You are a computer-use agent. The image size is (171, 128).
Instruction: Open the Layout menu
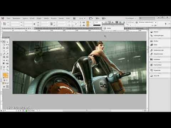click(25, 18)
